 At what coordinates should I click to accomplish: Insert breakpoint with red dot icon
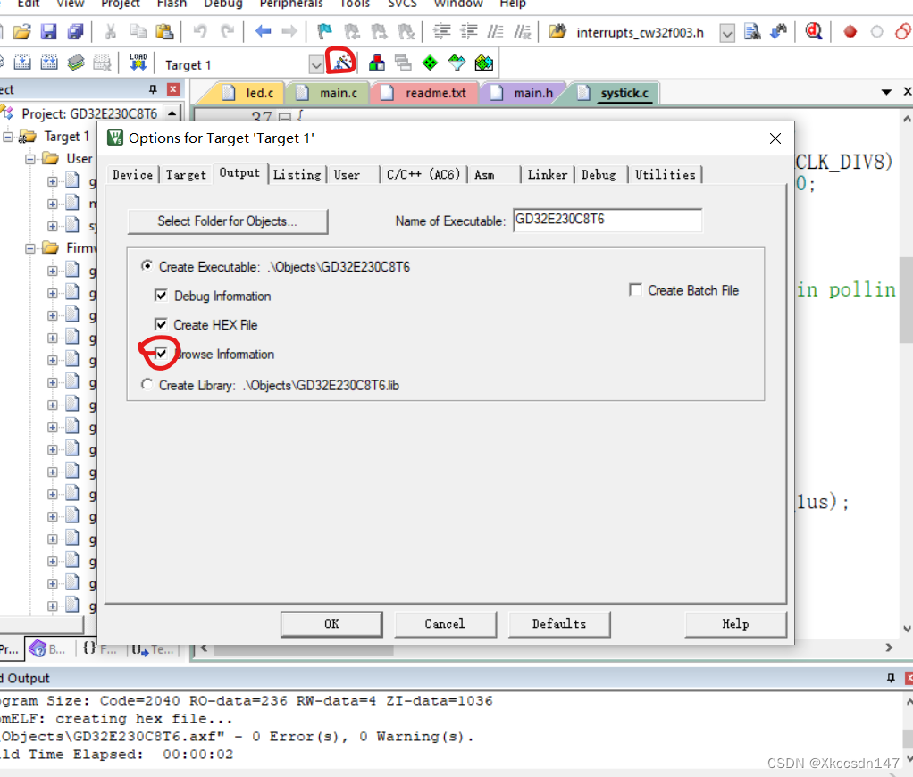click(850, 31)
